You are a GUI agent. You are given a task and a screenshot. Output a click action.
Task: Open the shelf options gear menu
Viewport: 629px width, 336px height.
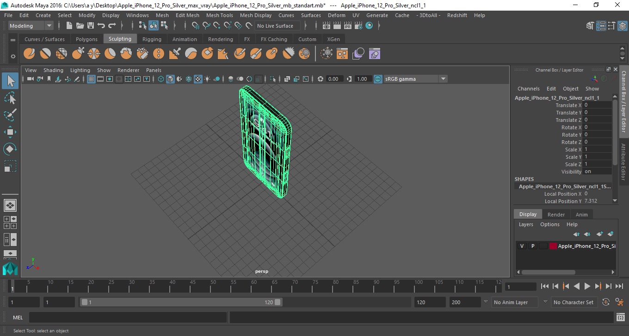(13, 56)
